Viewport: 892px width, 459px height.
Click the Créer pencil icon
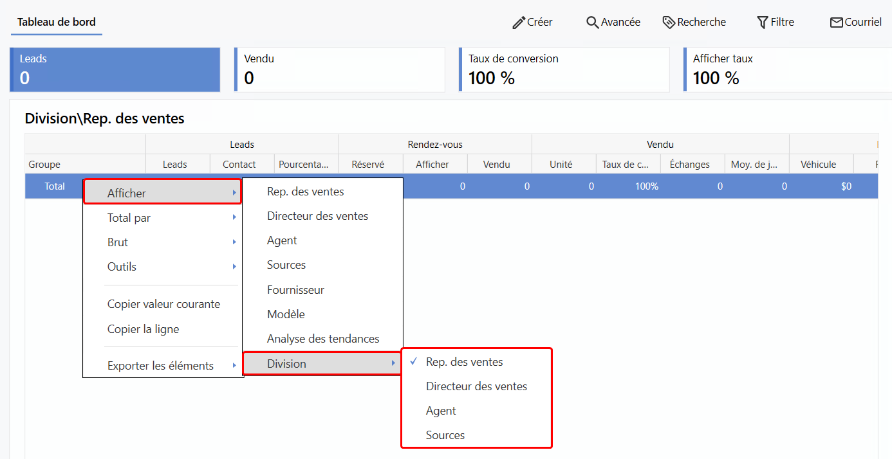(519, 22)
